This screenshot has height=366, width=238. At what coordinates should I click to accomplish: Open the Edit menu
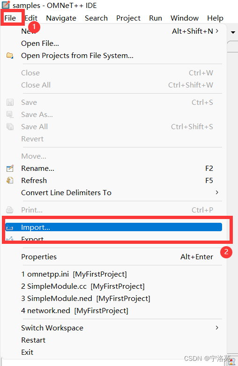[31, 18]
